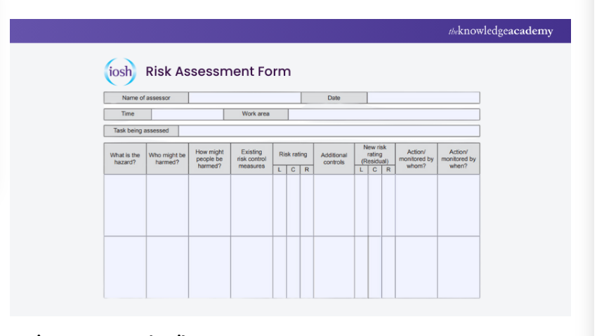Click the Name of assessor input field

coord(244,98)
